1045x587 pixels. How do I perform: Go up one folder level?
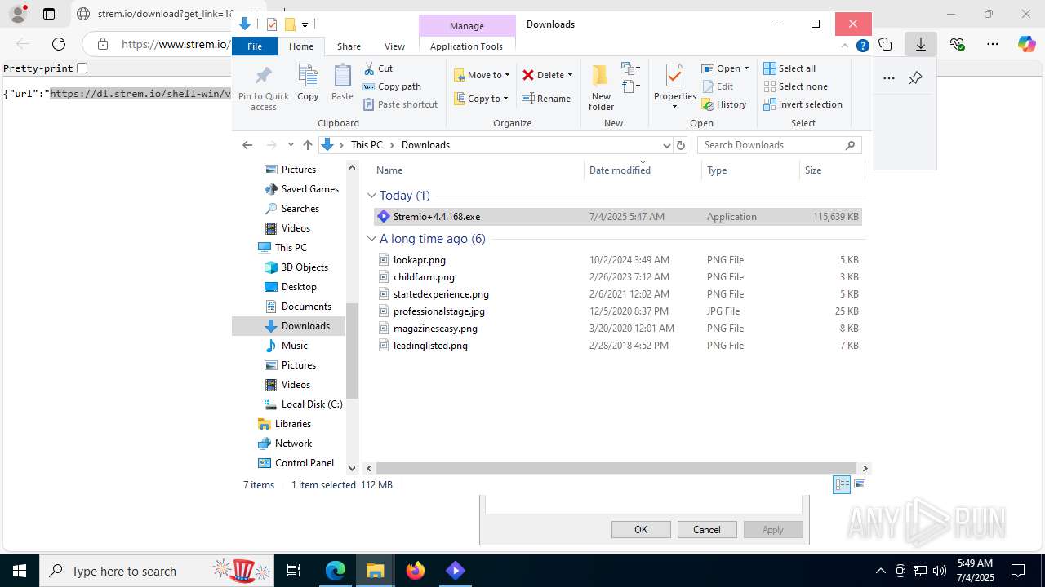(307, 145)
